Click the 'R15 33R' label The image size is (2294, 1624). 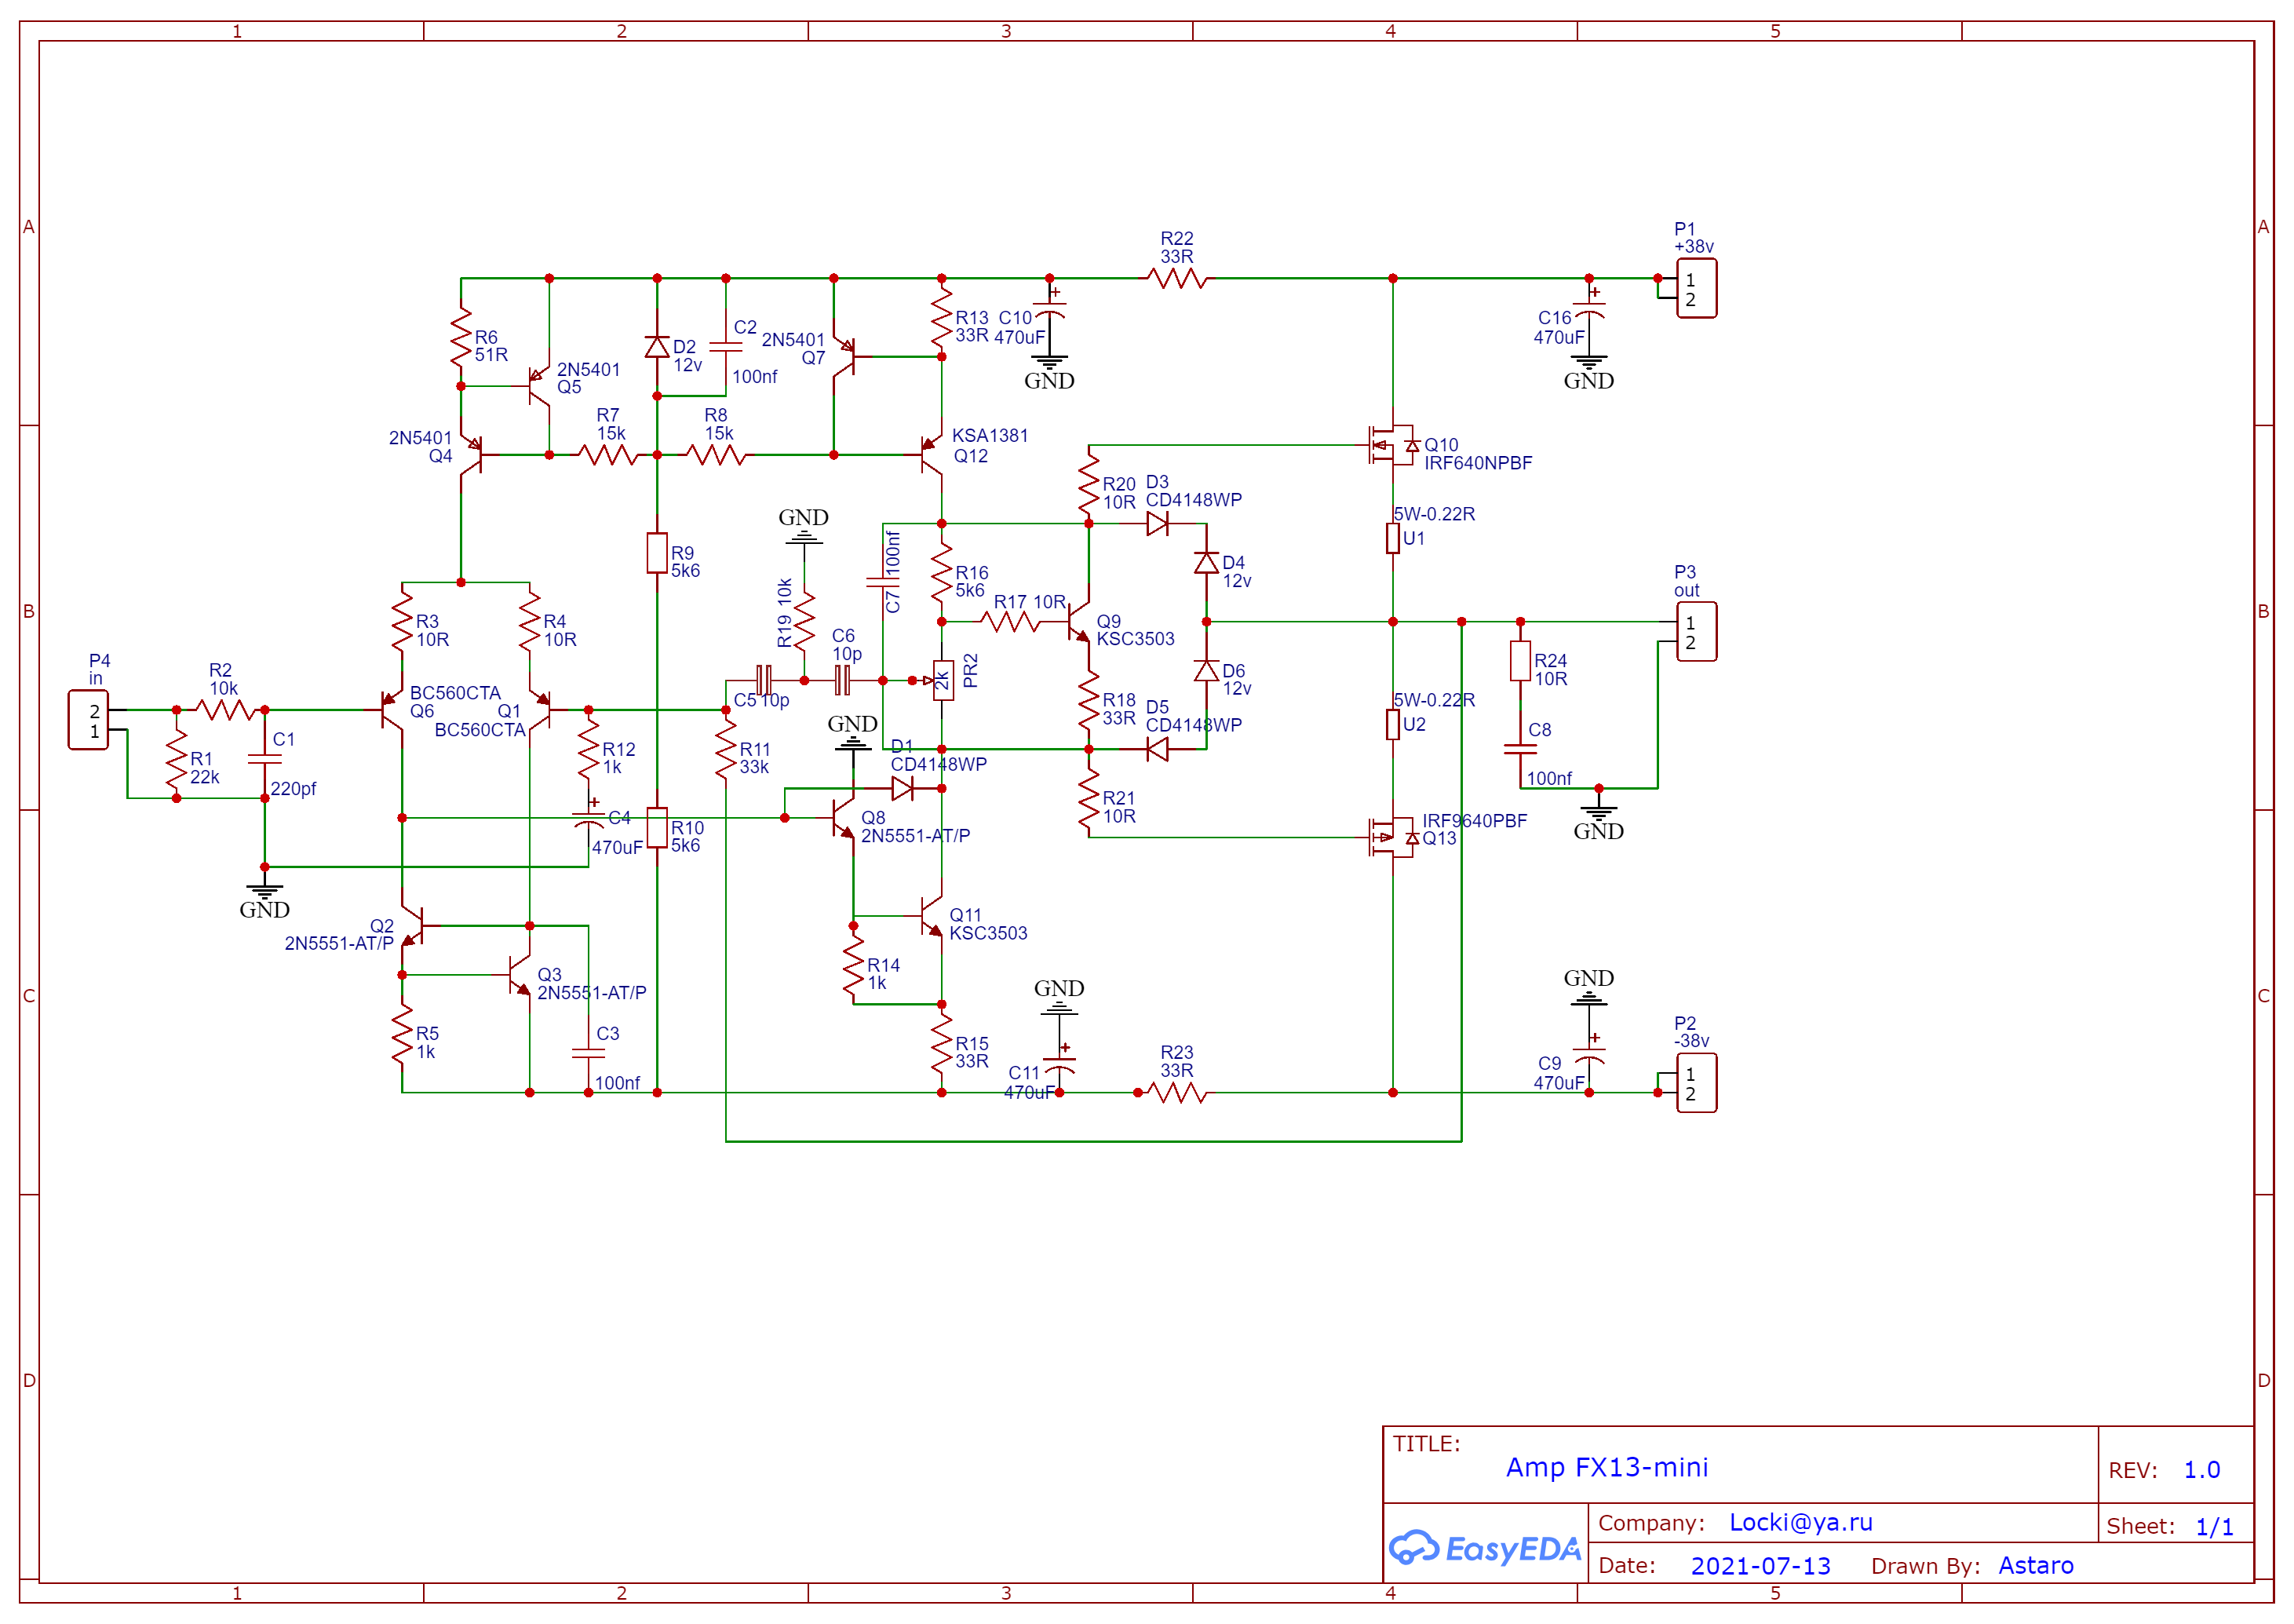972,1052
